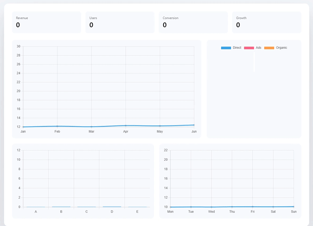Select the Revenue stat card

click(47, 22)
